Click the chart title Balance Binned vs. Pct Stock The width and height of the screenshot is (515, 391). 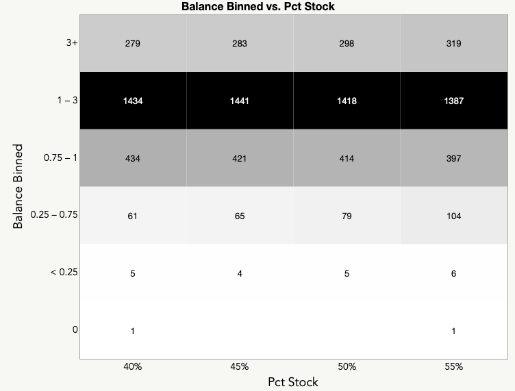pyautogui.click(x=257, y=7)
